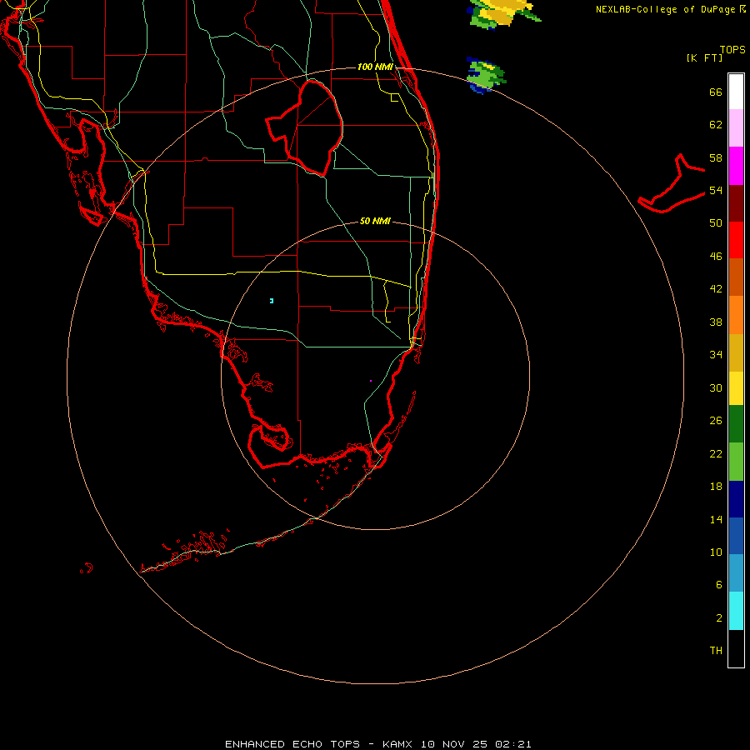Click the '100 NMI' range ring label
Viewport: 750px width, 750px height.
(x=375, y=67)
